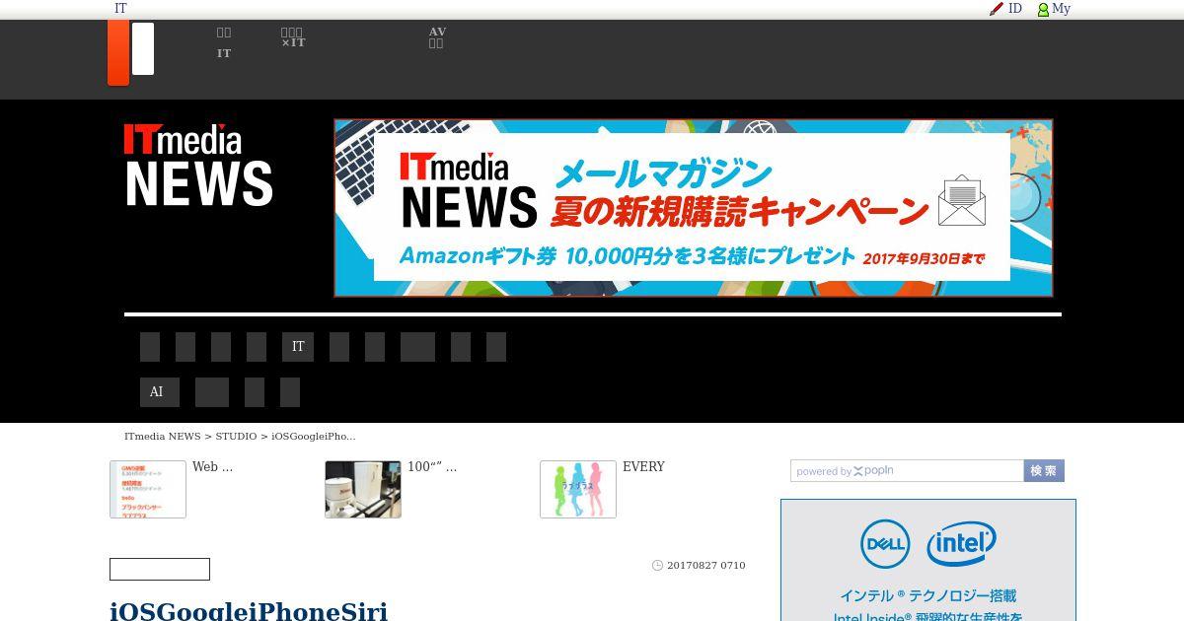Click the white tab block beside orange block

click(143, 48)
